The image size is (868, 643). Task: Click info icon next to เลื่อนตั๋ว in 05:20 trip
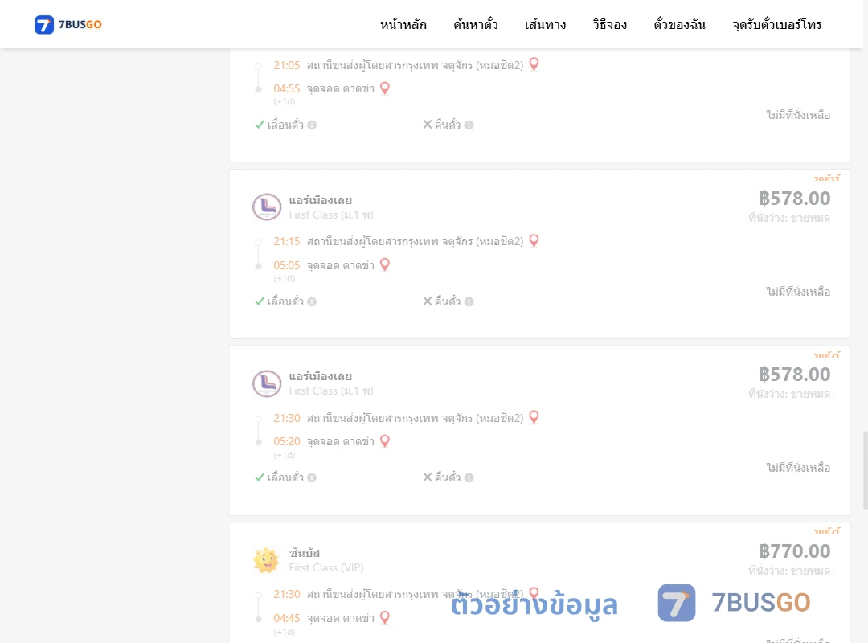(312, 478)
